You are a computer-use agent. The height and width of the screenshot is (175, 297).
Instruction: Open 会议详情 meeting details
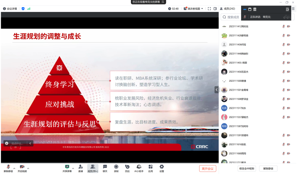10,9
